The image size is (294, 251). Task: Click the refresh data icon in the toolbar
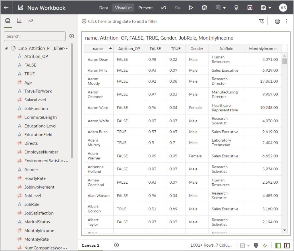pos(205,8)
